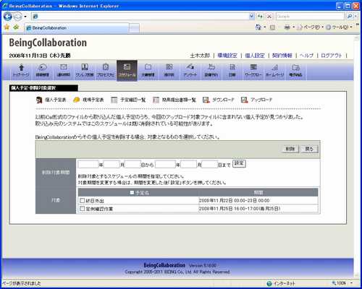
Task: Open the ツール menu dropdown
Action: point(339,27)
